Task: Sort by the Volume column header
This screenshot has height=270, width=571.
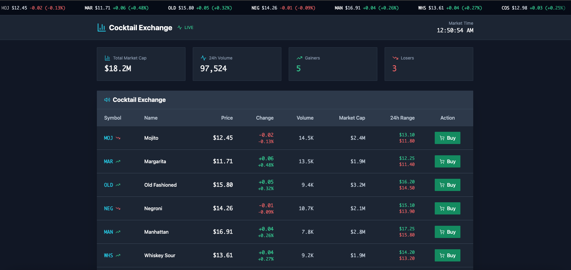Action: coord(305,118)
